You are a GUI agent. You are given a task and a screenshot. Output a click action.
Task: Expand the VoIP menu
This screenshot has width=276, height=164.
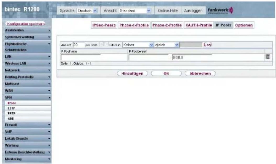coord(28,132)
